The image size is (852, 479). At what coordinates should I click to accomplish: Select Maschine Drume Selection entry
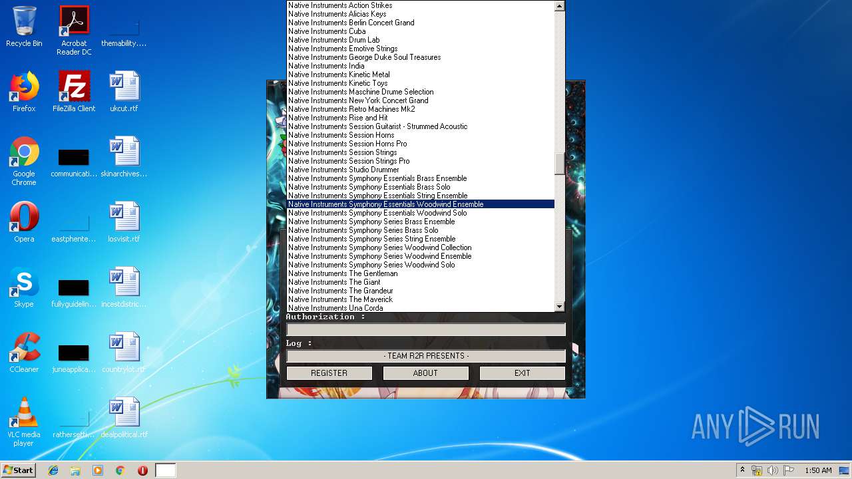tap(421, 92)
